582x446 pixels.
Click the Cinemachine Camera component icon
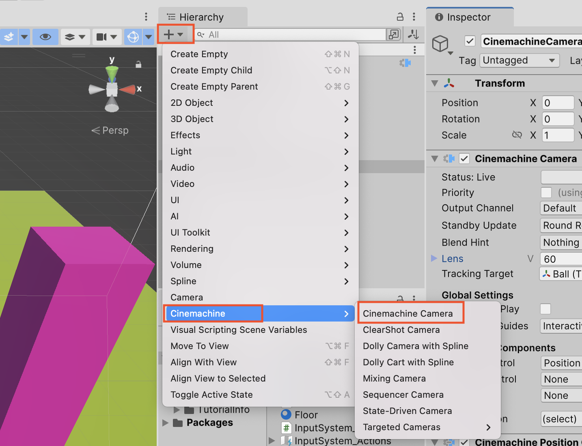449,159
